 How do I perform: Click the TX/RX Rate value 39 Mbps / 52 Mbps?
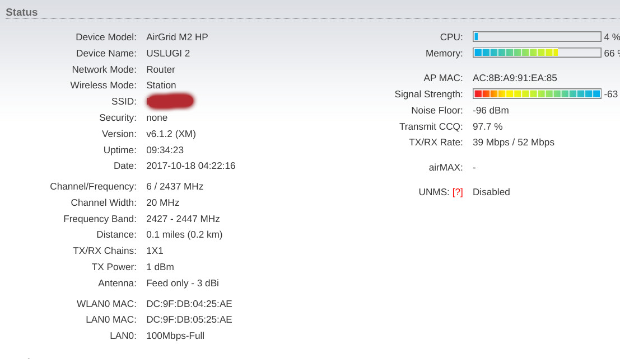514,142
